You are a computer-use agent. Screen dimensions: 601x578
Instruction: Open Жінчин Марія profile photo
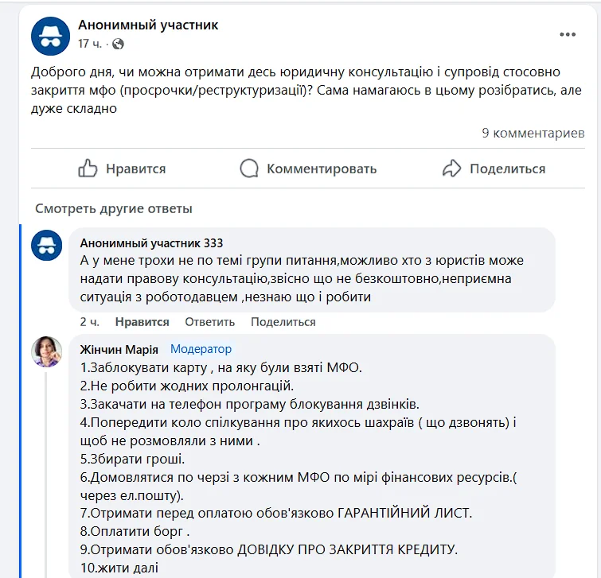[x=47, y=351]
